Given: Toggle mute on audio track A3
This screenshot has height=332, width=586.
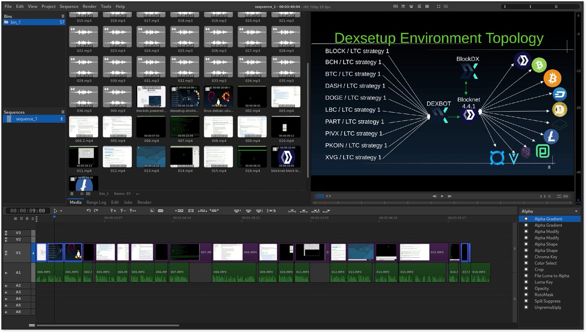Looking at the screenshot, I should tap(6, 292).
